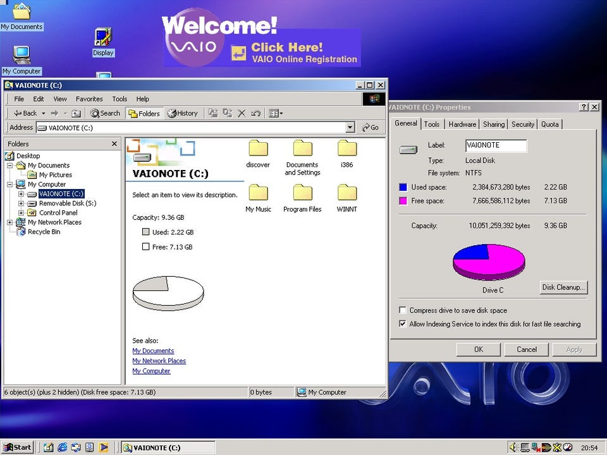Screen dimensions: 607x455
Task: Uncheck Allow Indexing Service checkbox
Action: click(403, 324)
